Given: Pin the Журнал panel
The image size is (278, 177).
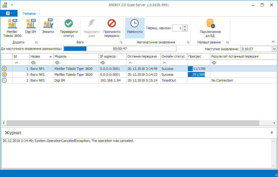Looking at the screenshot, I should [x=272, y=133].
